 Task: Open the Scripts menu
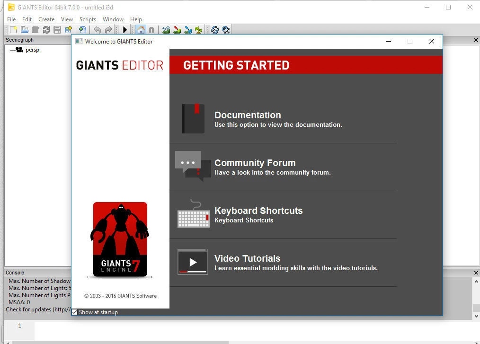point(88,19)
